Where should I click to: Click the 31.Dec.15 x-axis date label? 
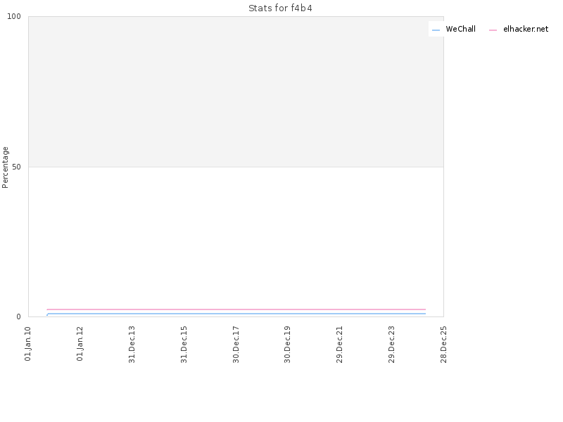pyautogui.click(x=184, y=345)
